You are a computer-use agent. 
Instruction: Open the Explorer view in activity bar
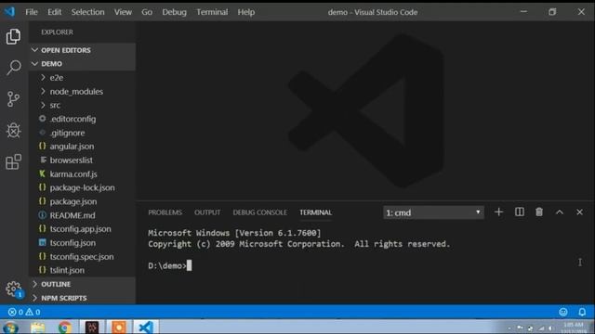pos(13,36)
